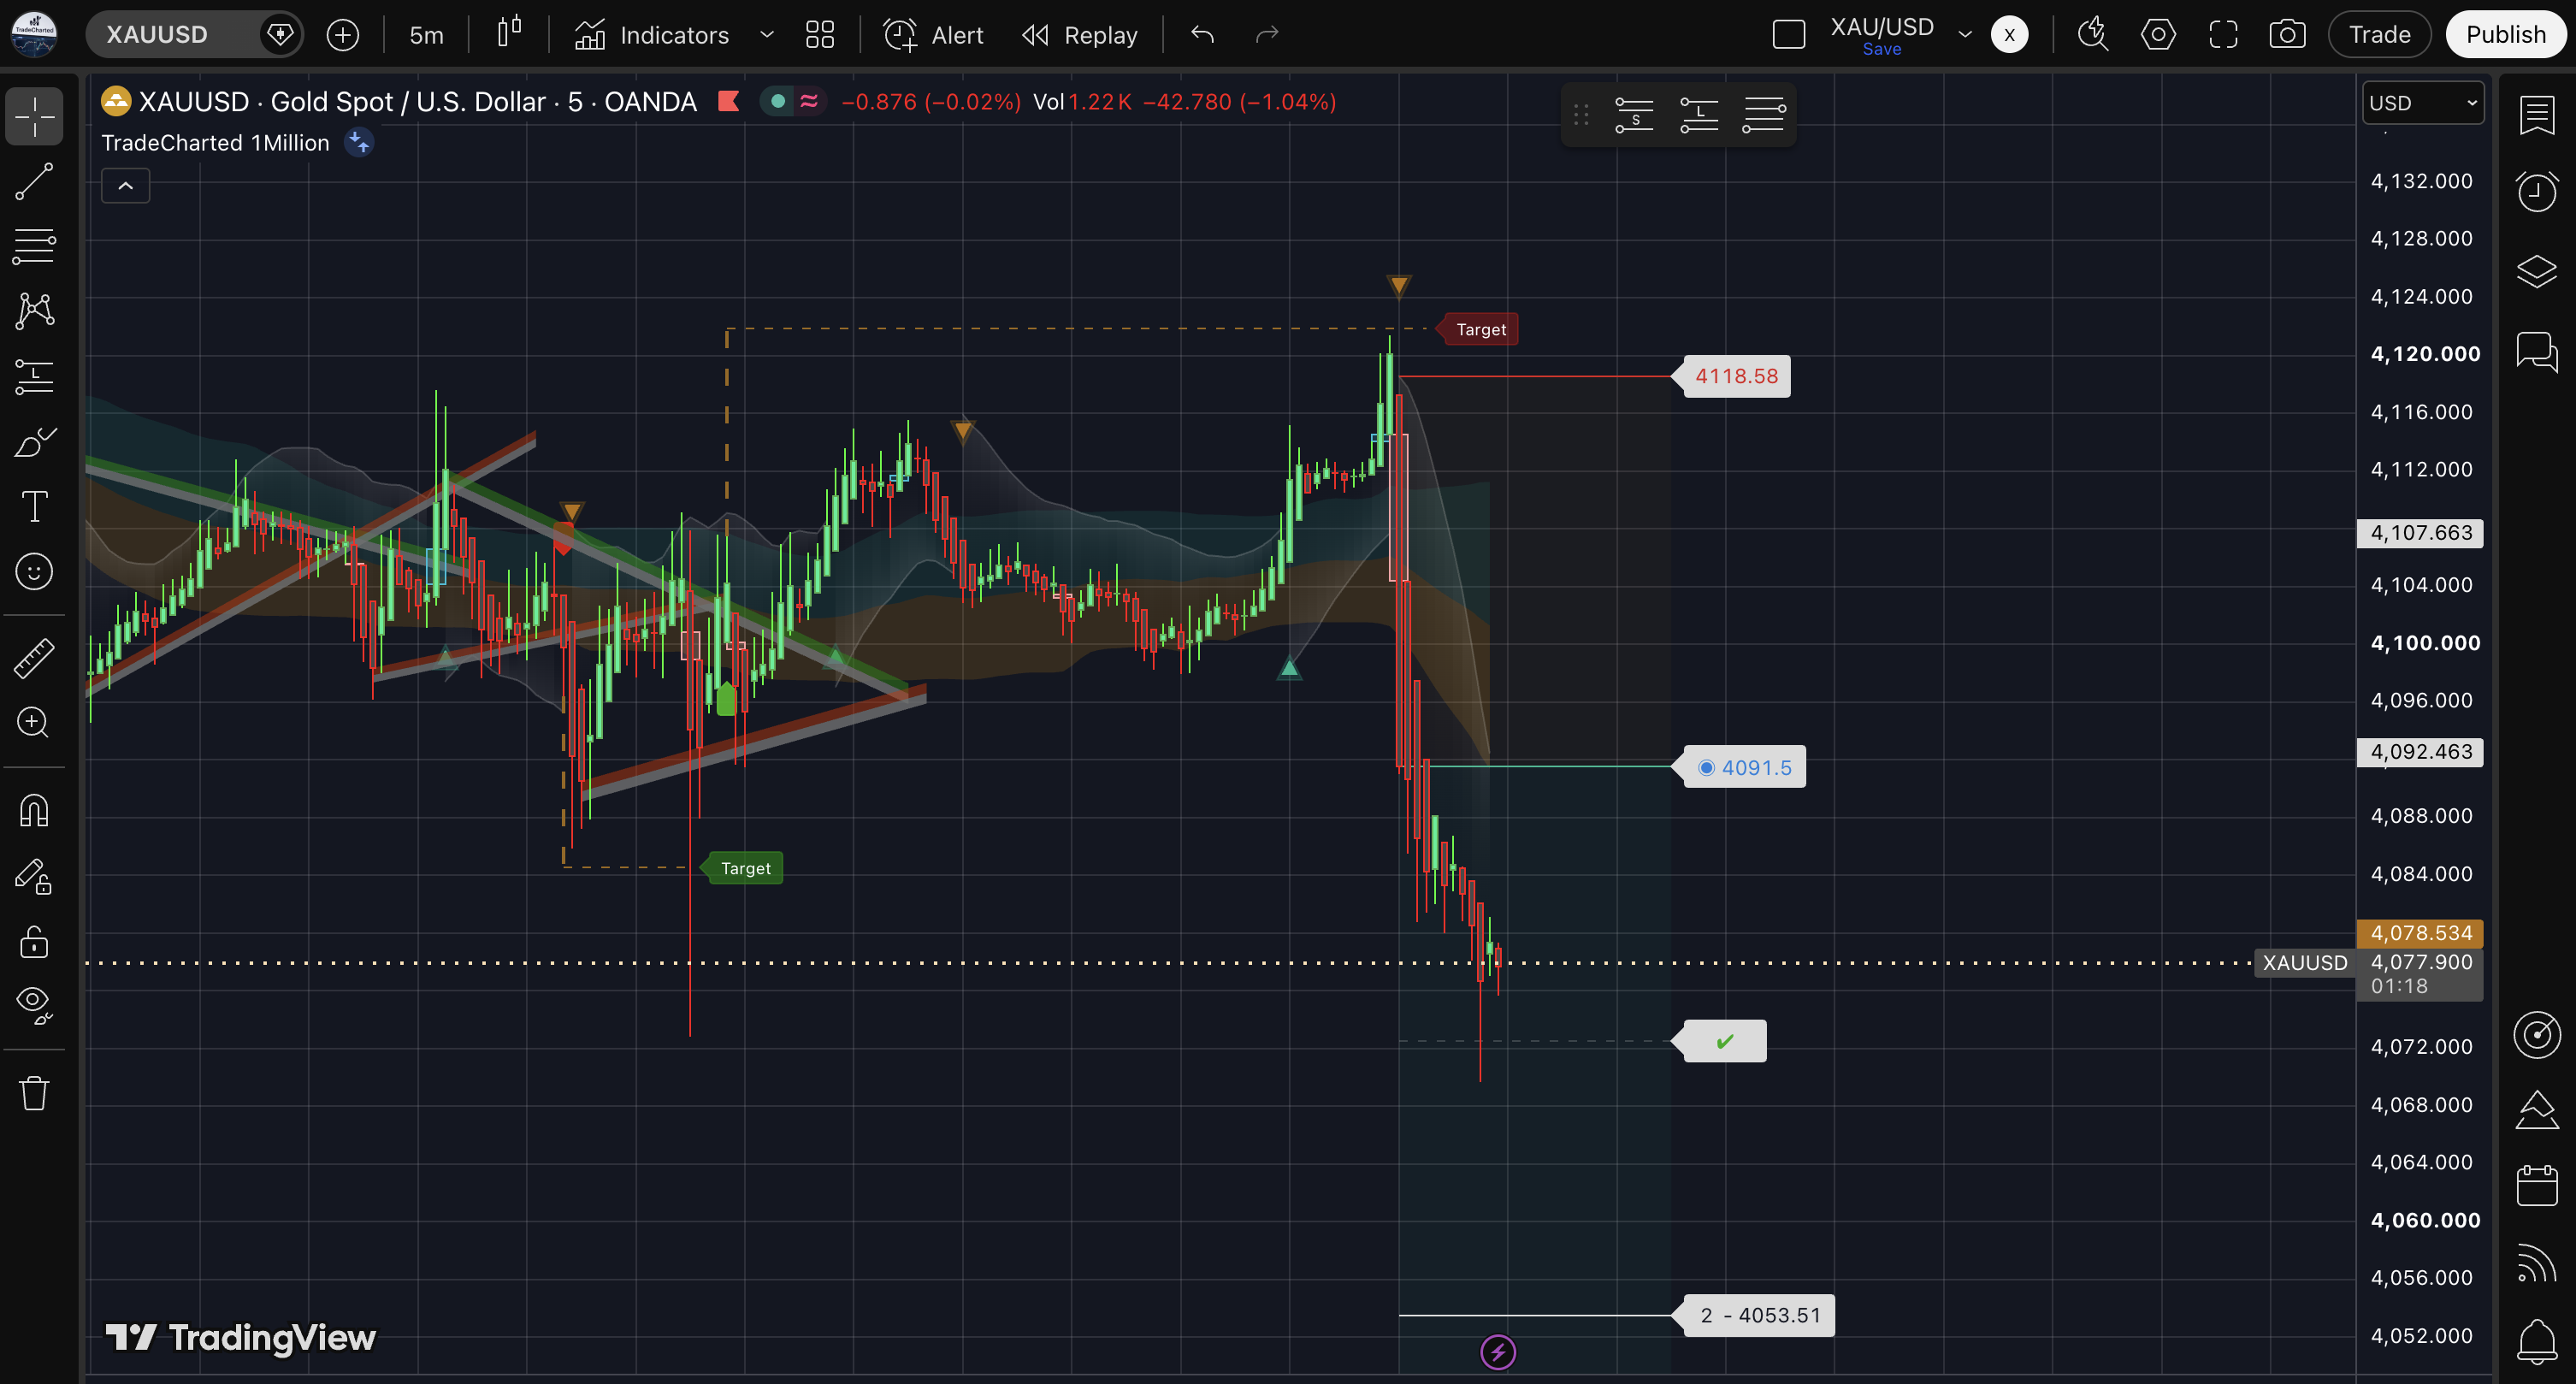Open the object tree layers panel

click(2537, 271)
